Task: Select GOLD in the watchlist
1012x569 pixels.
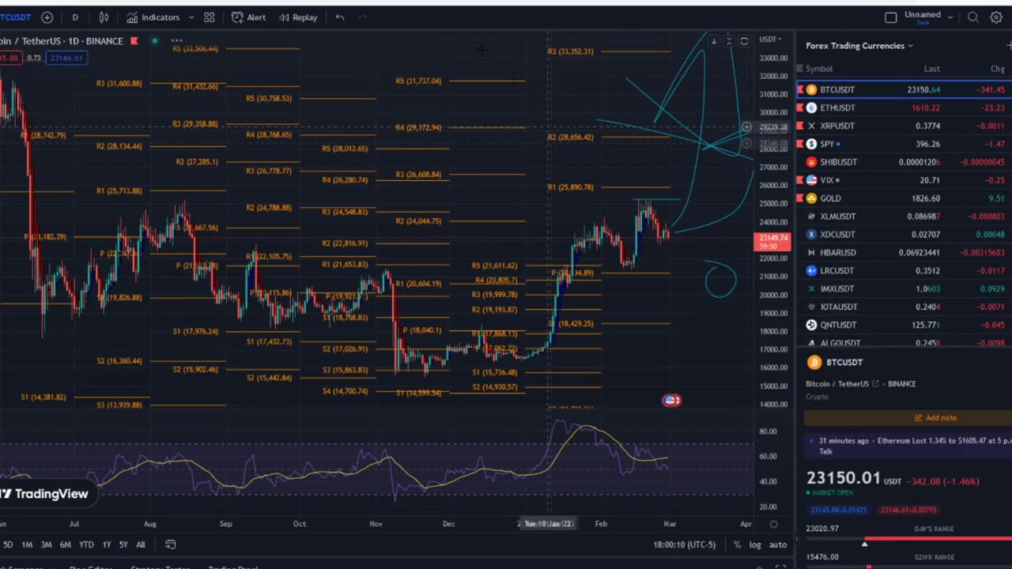Action: [x=904, y=198]
